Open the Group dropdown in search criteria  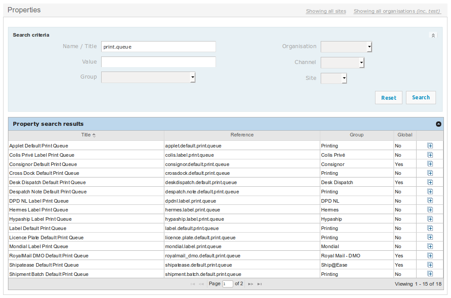[x=148, y=77]
